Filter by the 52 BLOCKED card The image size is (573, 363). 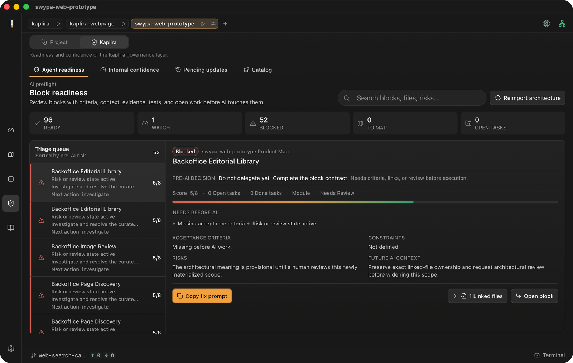pyautogui.click(x=297, y=123)
